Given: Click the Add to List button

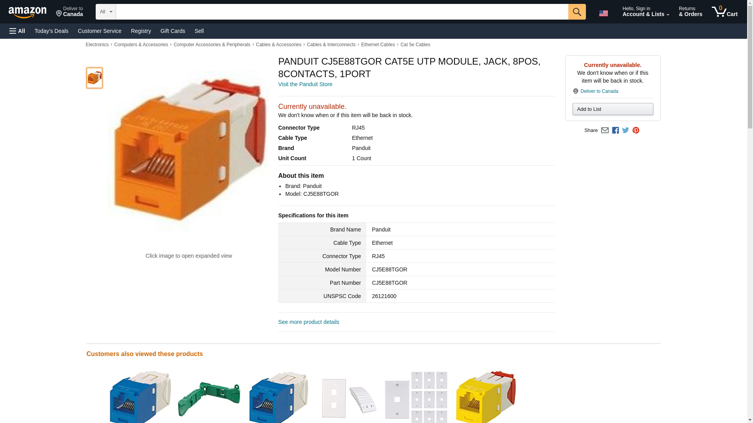Looking at the screenshot, I should click(613, 109).
